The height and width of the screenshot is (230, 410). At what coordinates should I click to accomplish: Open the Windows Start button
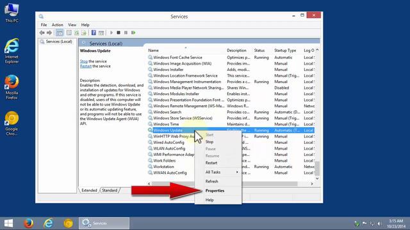click(8, 224)
